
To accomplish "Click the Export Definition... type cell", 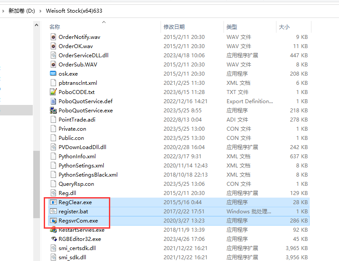I will (x=250, y=101).
